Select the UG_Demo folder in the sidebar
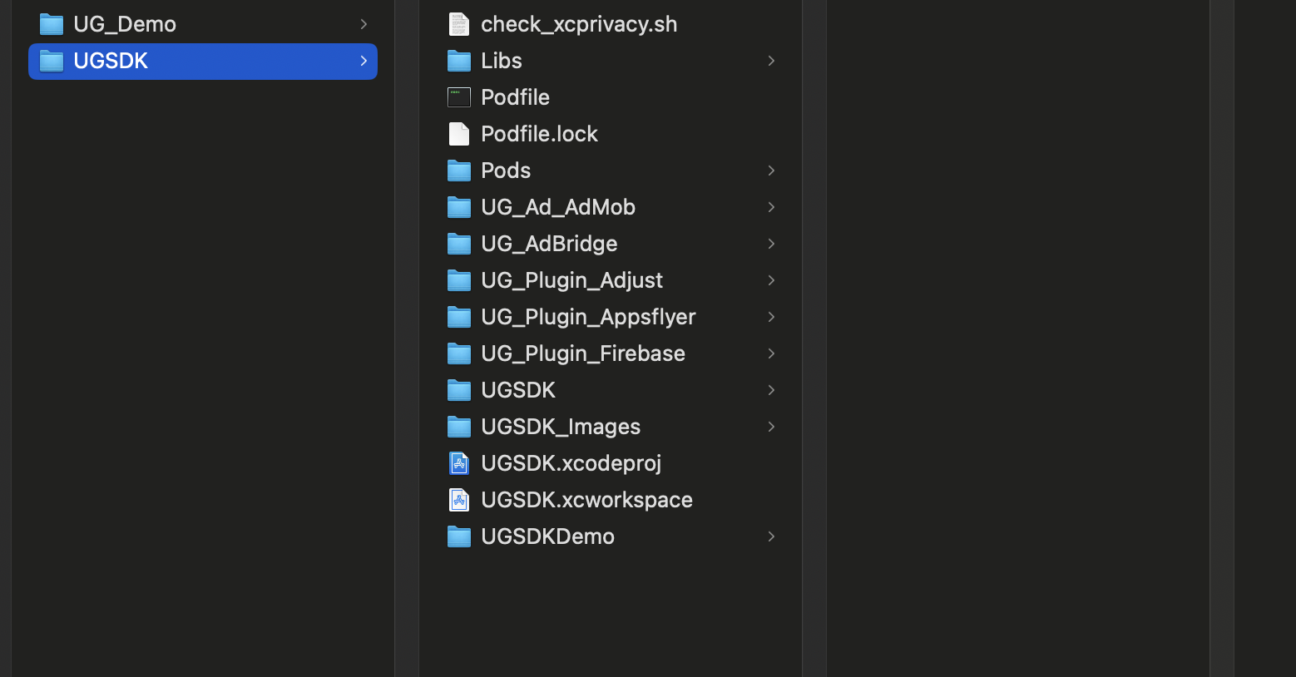This screenshot has width=1296, height=677. pos(125,24)
